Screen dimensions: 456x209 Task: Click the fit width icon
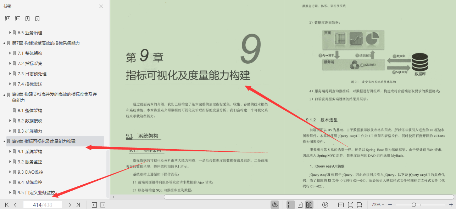(x=359, y=205)
